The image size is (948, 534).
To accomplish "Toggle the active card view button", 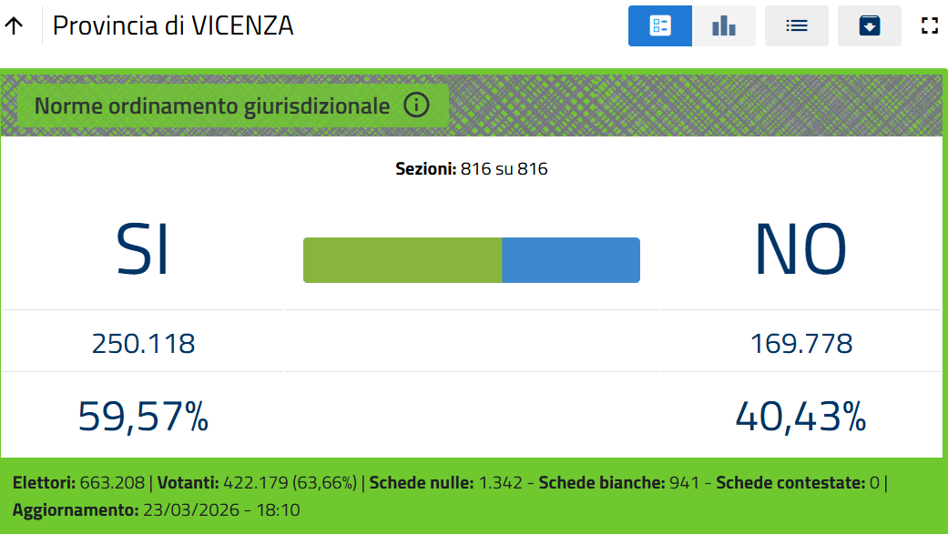I will coord(659,25).
